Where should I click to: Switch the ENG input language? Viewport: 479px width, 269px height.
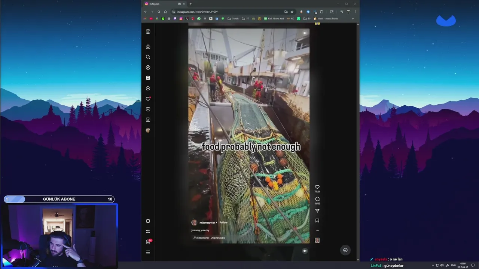pos(453,265)
